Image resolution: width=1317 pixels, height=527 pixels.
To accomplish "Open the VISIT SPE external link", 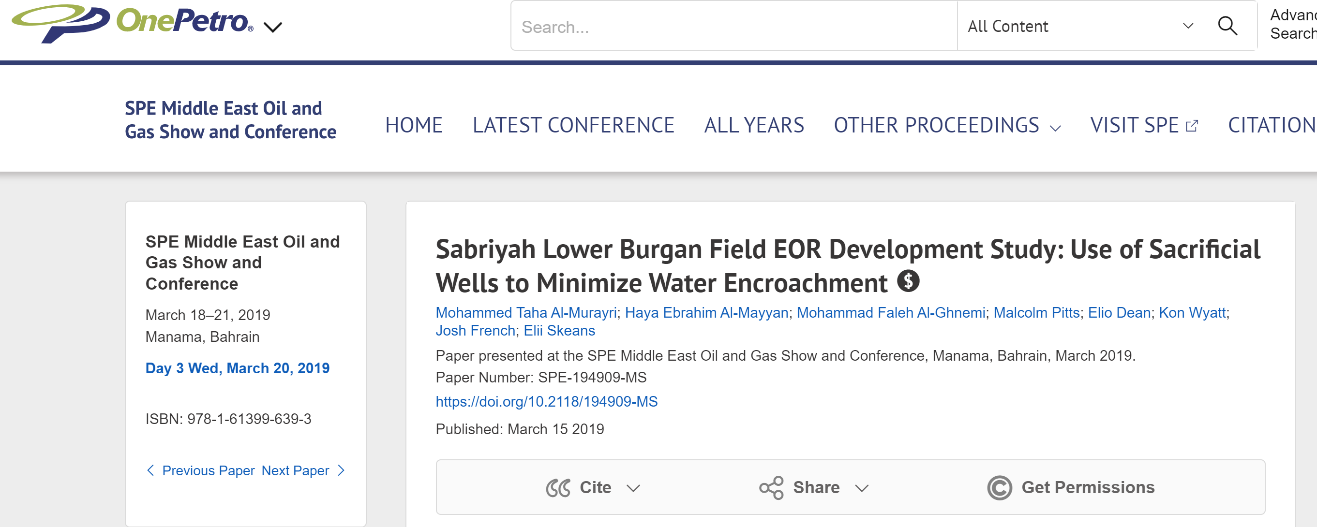I will click(1144, 125).
